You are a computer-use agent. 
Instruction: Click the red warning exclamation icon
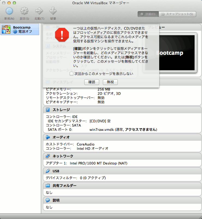[x=62, y=35]
